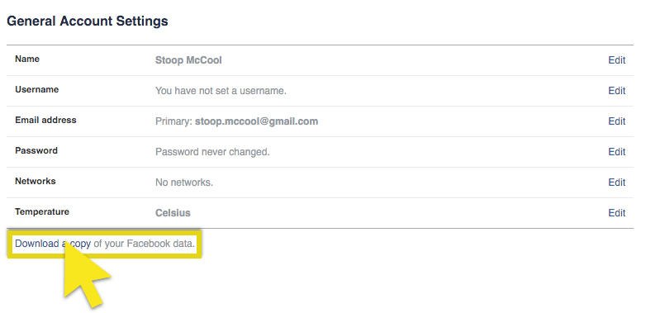The image size is (646, 313).
Task: Click "Password never changed" text
Action: (x=212, y=152)
